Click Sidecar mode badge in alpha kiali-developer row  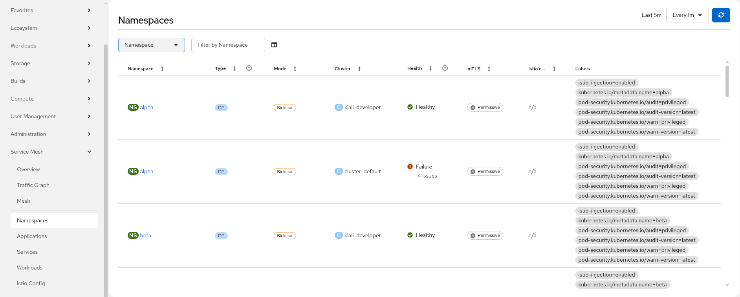(x=285, y=108)
